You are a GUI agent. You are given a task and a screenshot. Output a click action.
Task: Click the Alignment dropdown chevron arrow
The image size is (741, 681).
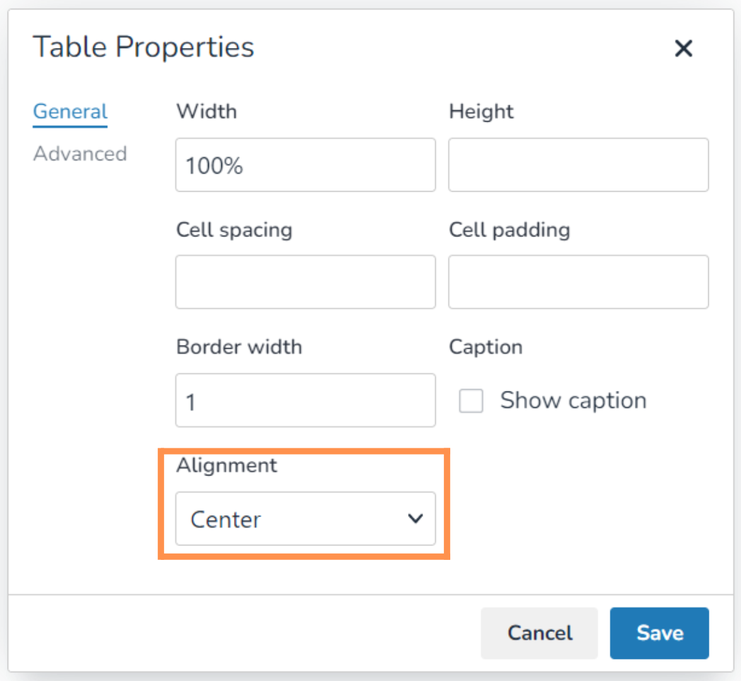point(415,519)
